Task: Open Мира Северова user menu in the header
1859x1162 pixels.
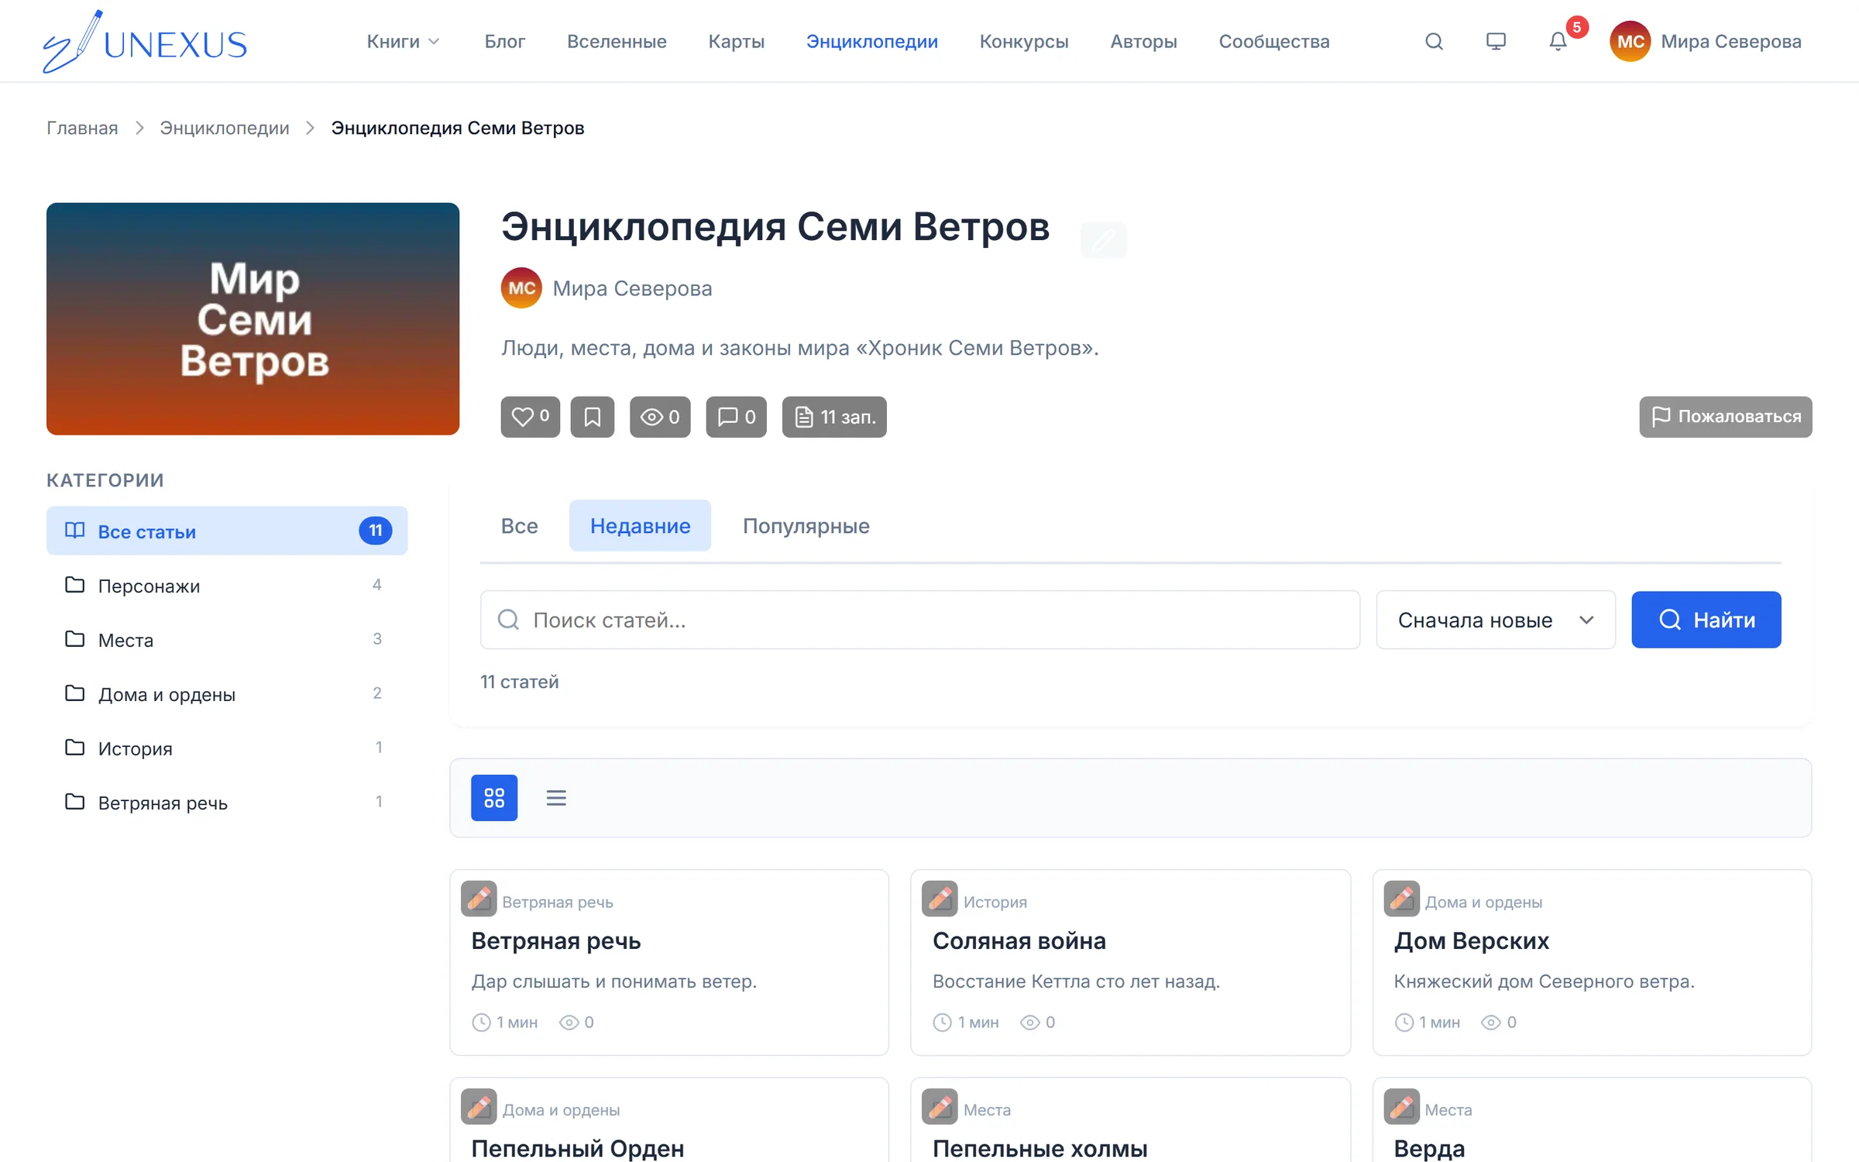Action: (1706, 41)
